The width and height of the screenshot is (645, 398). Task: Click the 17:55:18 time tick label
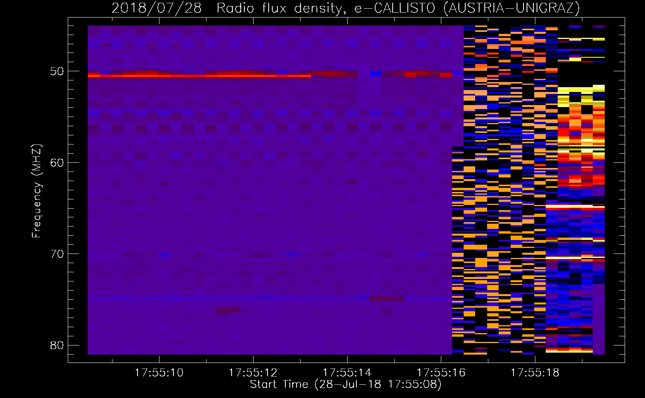pyautogui.click(x=535, y=373)
